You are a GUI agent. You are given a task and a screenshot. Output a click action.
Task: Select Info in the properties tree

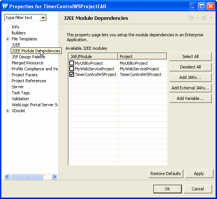15,27
